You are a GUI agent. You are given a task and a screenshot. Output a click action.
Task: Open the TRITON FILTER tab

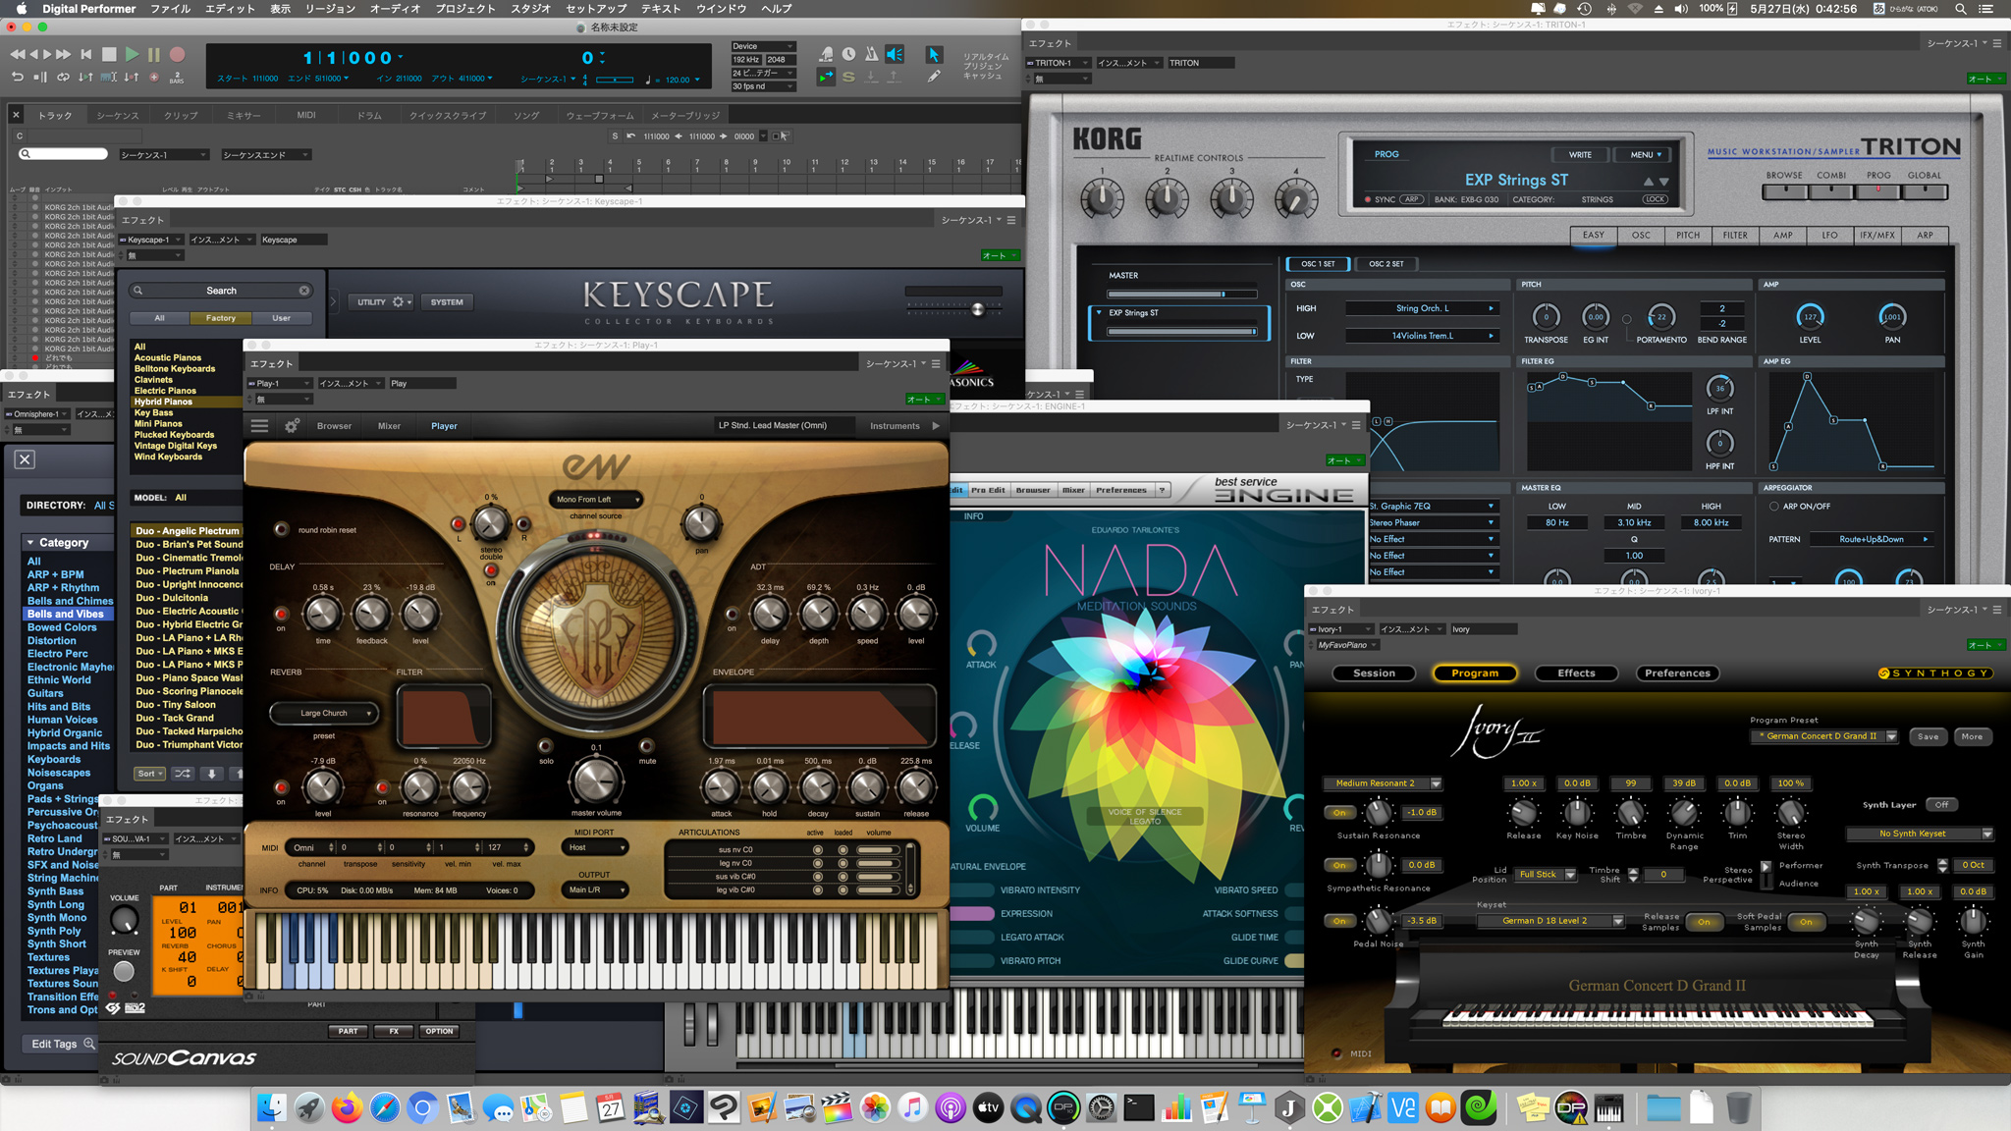[1735, 236]
